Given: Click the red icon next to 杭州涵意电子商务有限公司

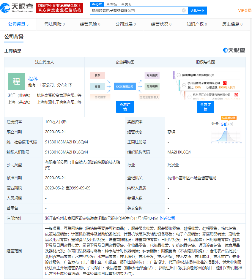Looking at the screenshot, I should point(225,83).
